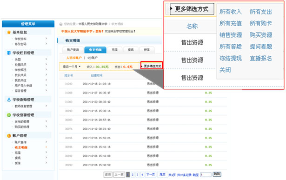Viewport: 286px width, 180px height.
Task: Click the 下一页 pagination button
Action: coord(151,174)
